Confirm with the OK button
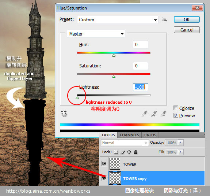 pos(187,20)
